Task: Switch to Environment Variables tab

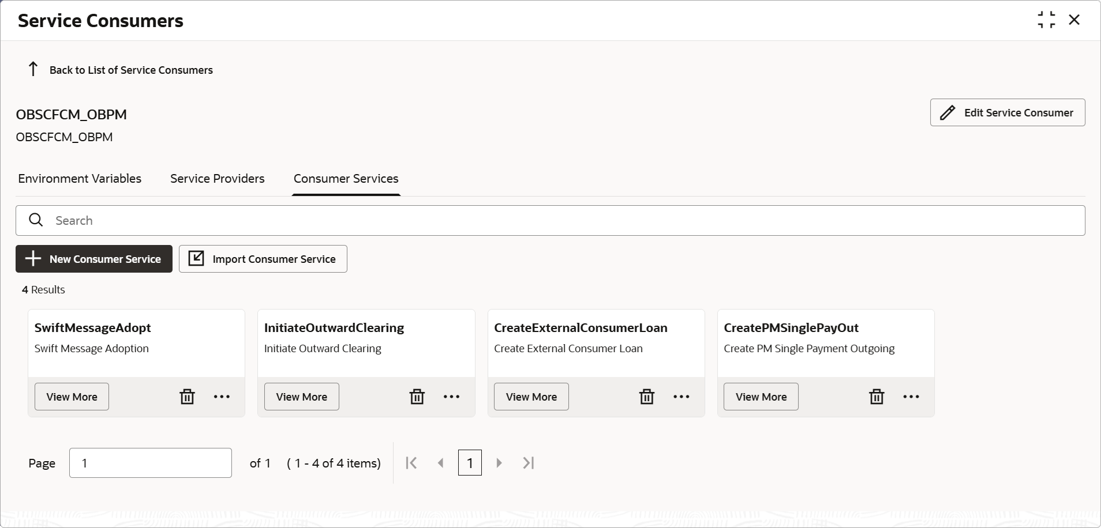Action: pos(80,179)
